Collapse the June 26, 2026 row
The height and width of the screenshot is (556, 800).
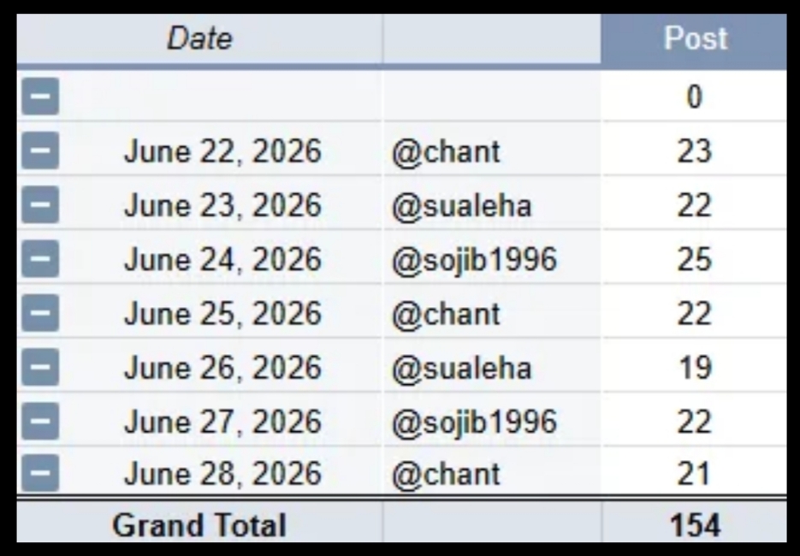pos(40,367)
